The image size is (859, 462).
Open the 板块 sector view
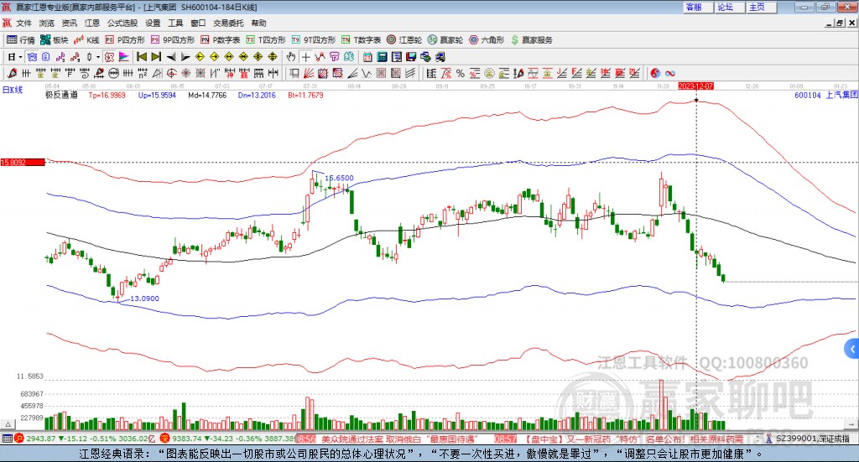pyautogui.click(x=54, y=40)
